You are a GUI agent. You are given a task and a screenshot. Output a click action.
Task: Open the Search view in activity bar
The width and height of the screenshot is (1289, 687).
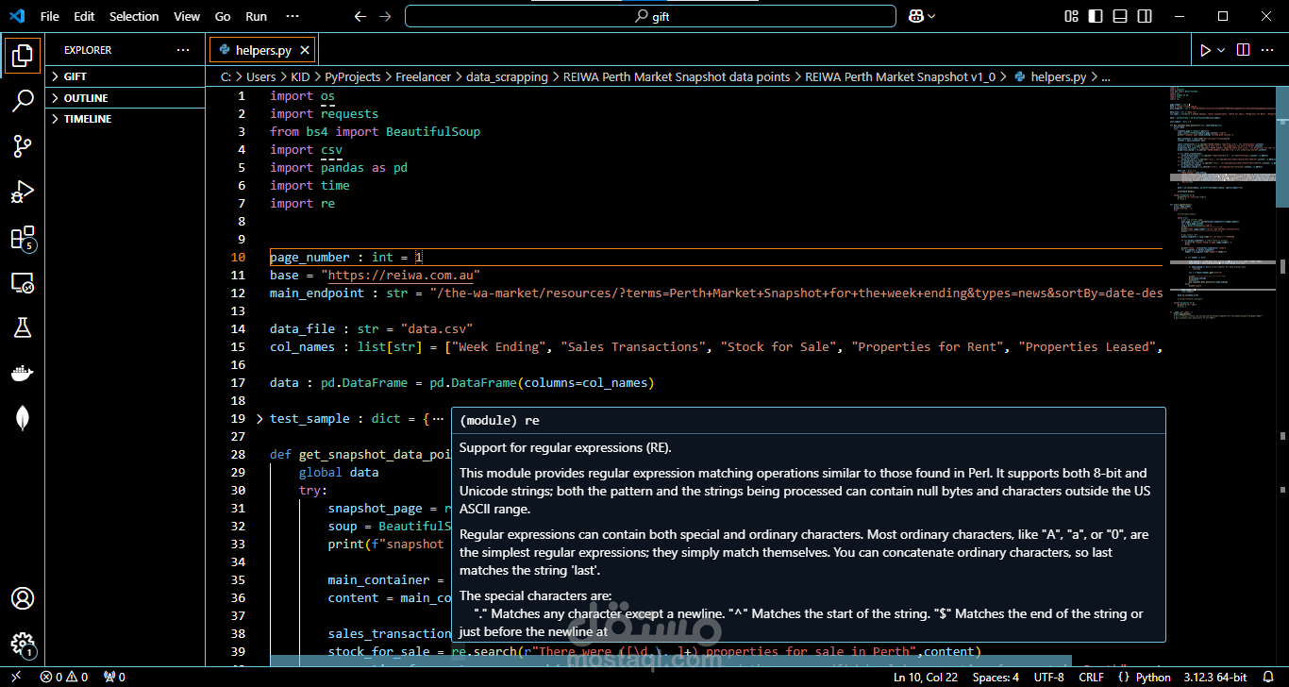23,101
